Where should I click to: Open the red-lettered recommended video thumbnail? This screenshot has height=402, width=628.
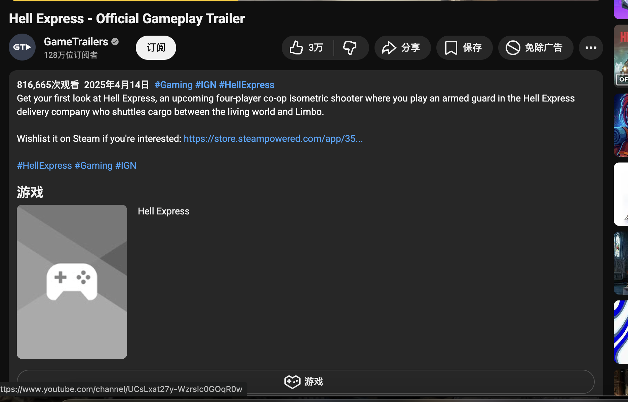pyautogui.click(x=621, y=56)
